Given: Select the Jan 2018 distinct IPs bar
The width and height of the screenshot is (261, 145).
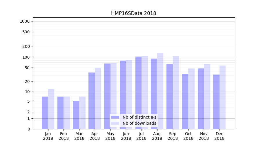Looking at the screenshot, I should (x=45, y=113).
